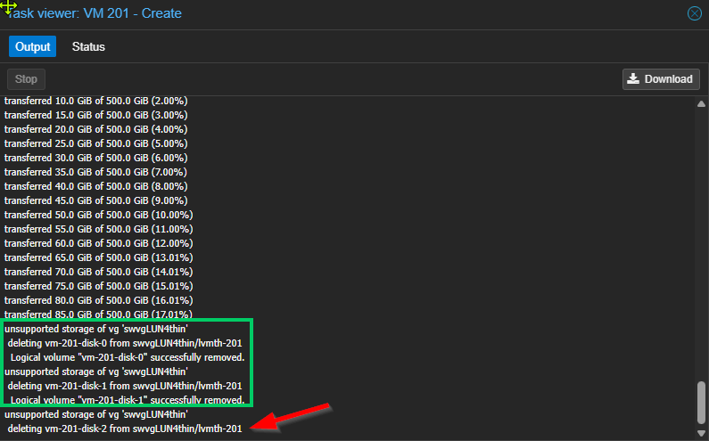Click line 'Logical volume "vm-201-disk-0" successfully removed.'

point(128,357)
